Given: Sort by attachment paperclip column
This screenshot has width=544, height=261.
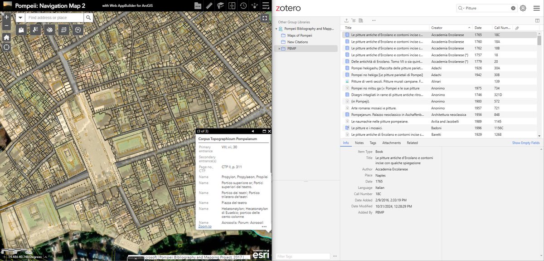Looking at the screenshot, I should click(517, 28).
